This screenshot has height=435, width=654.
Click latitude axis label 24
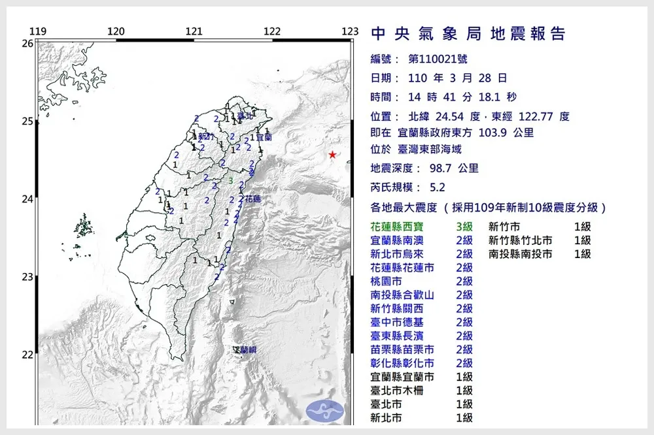point(27,199)
